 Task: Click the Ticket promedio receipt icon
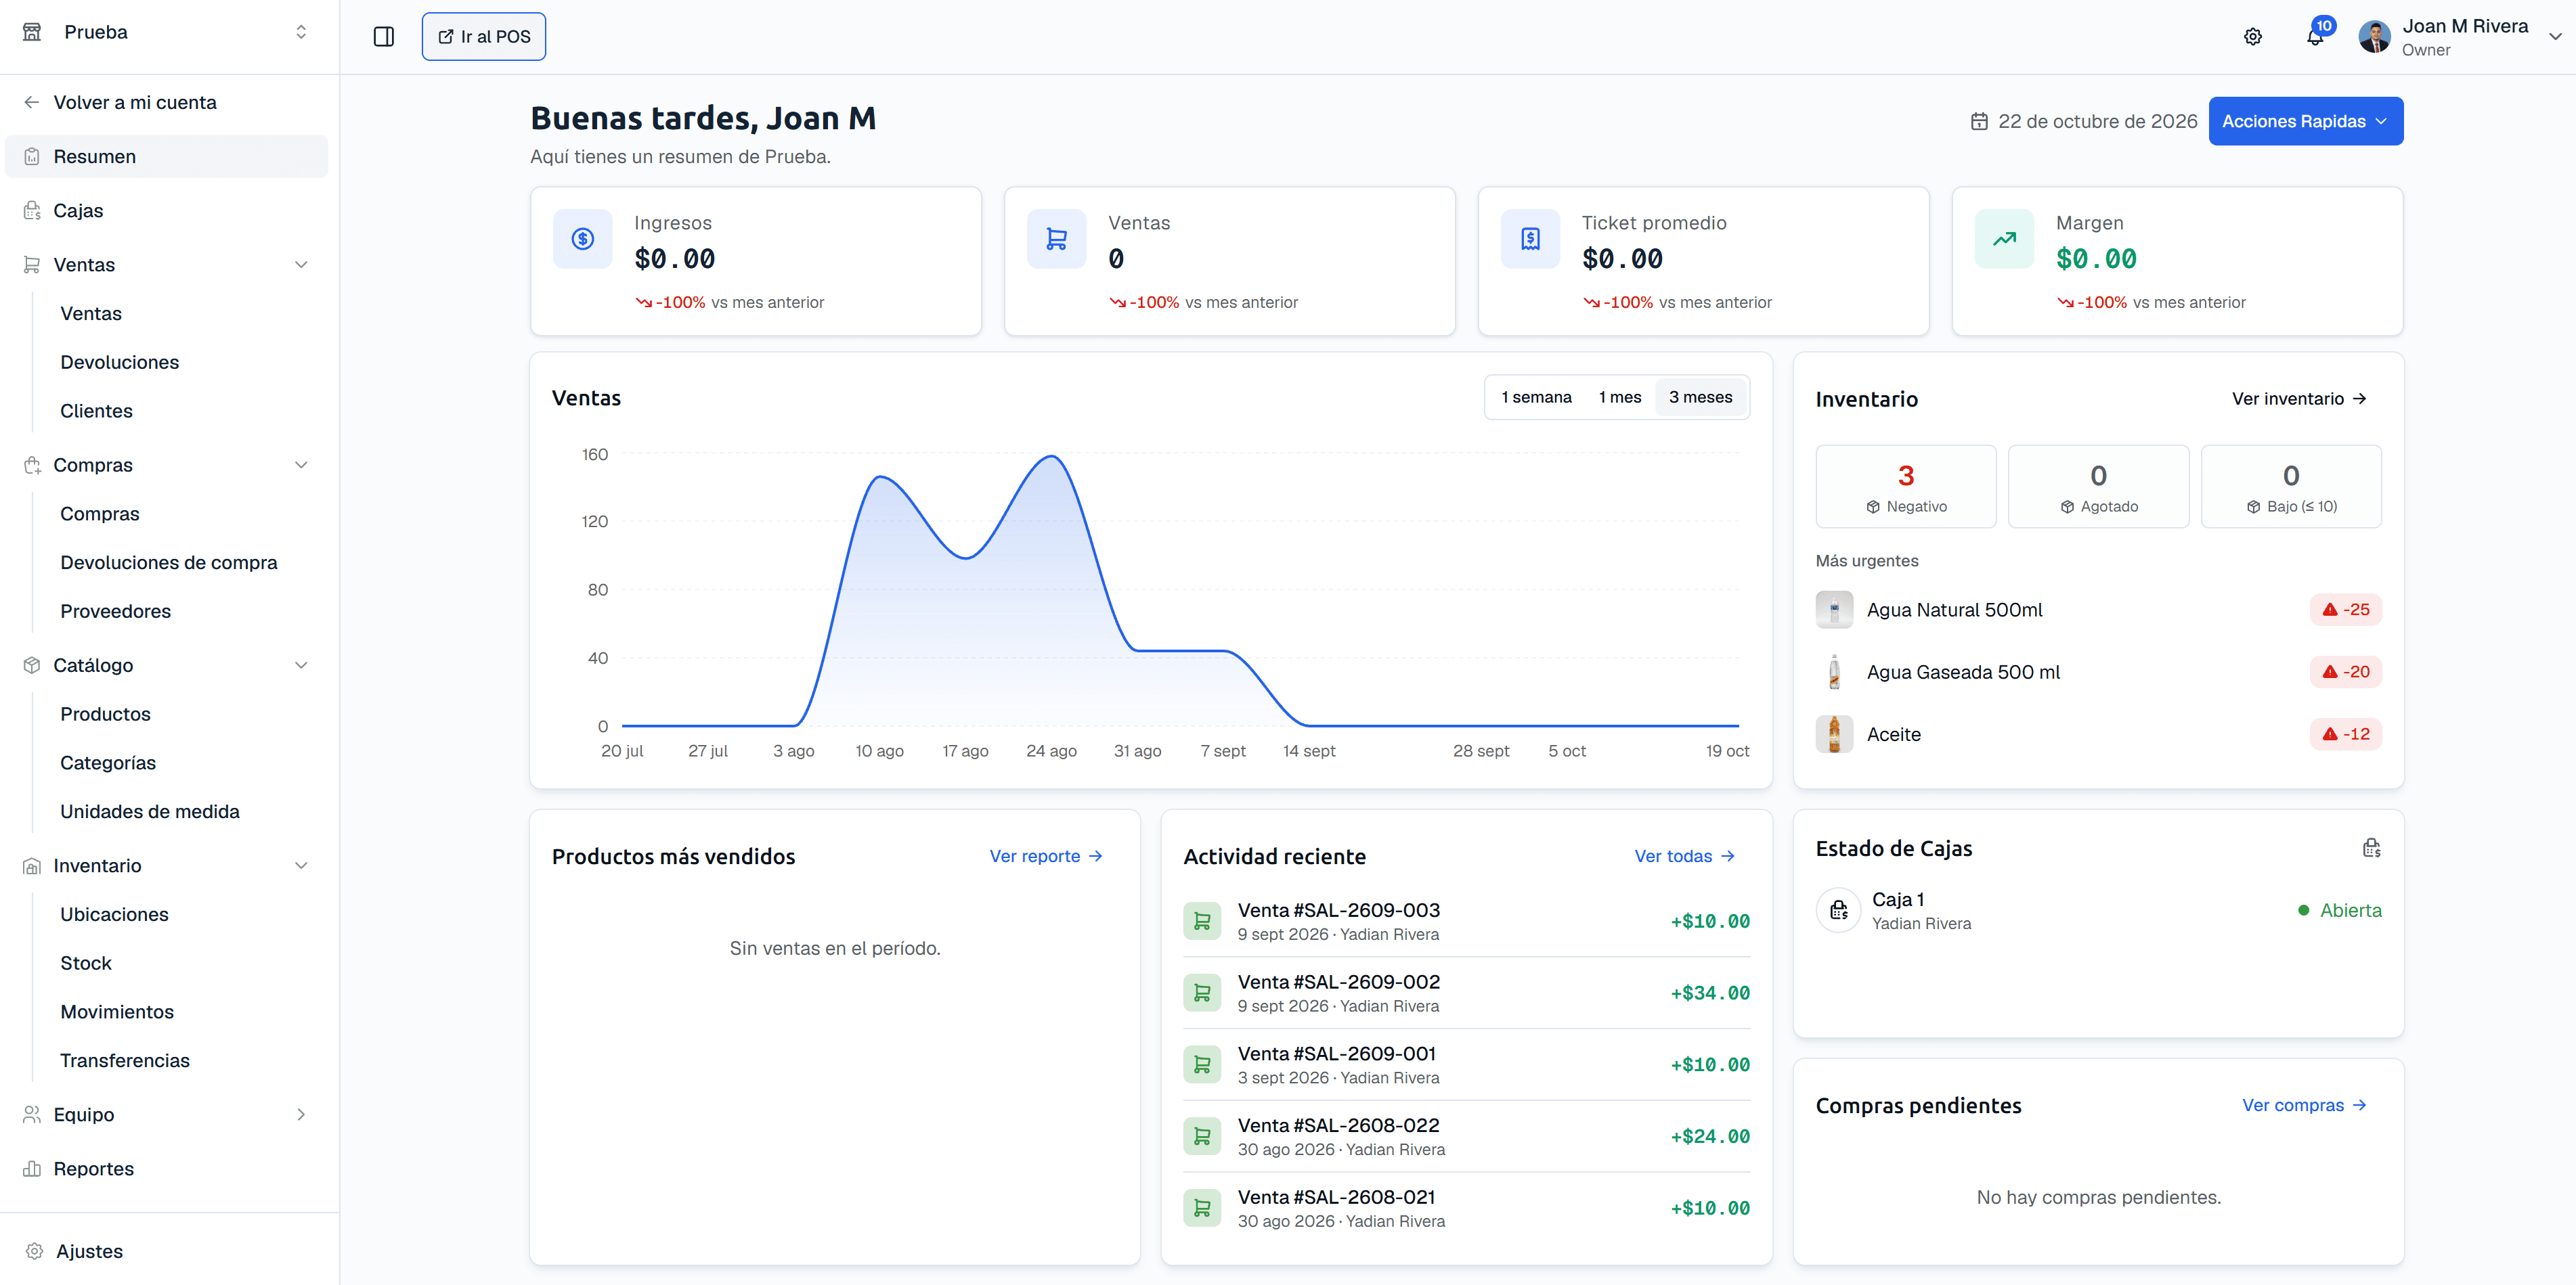click(x=1530, y=239)
